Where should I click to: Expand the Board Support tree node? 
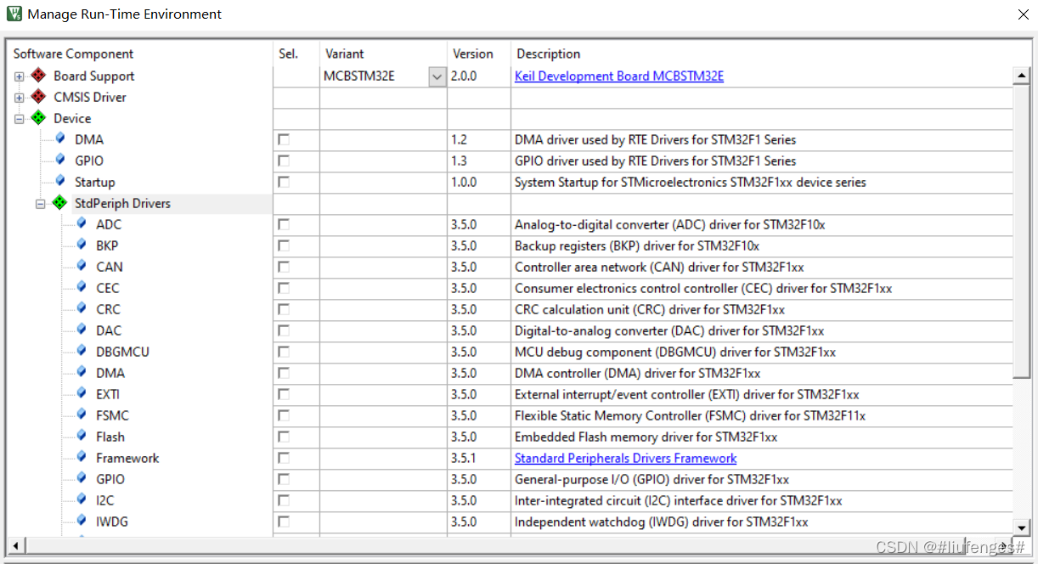[x=19, y=76]
